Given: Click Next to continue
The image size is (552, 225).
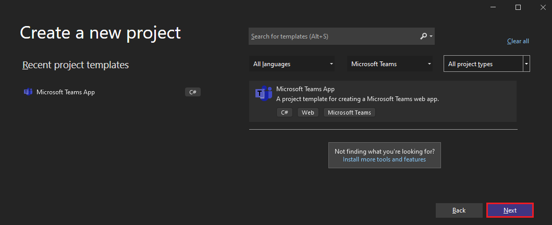Looking at the screenshot, I should pos(510,210).
